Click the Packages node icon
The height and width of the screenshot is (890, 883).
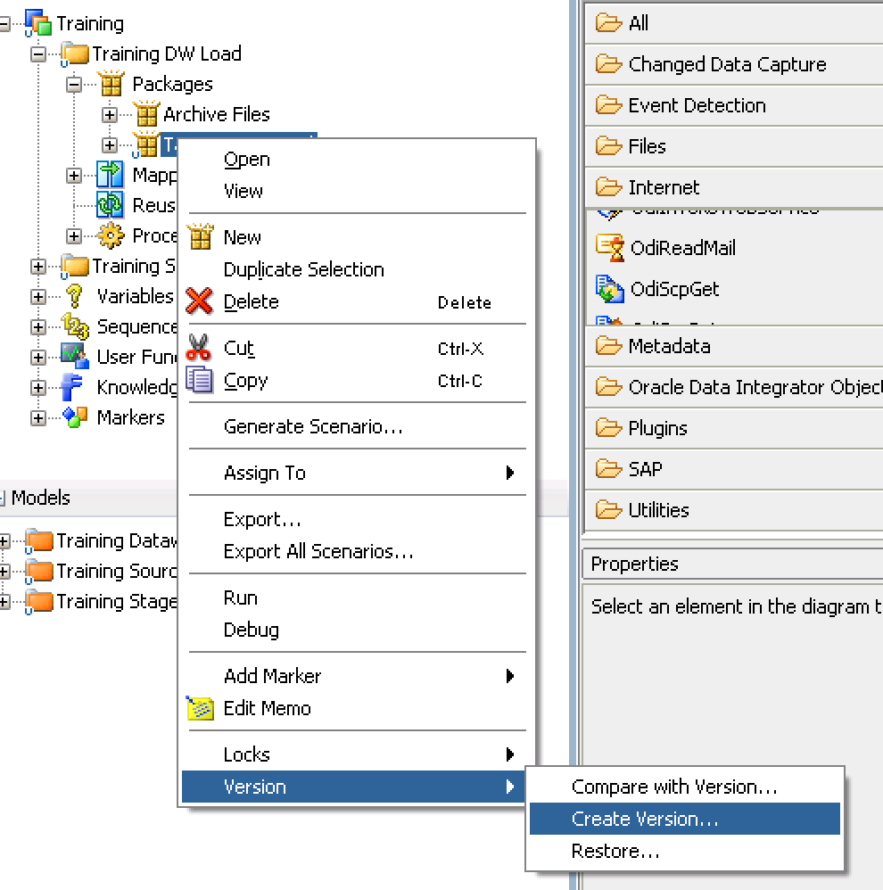click(x=111, y=84)
